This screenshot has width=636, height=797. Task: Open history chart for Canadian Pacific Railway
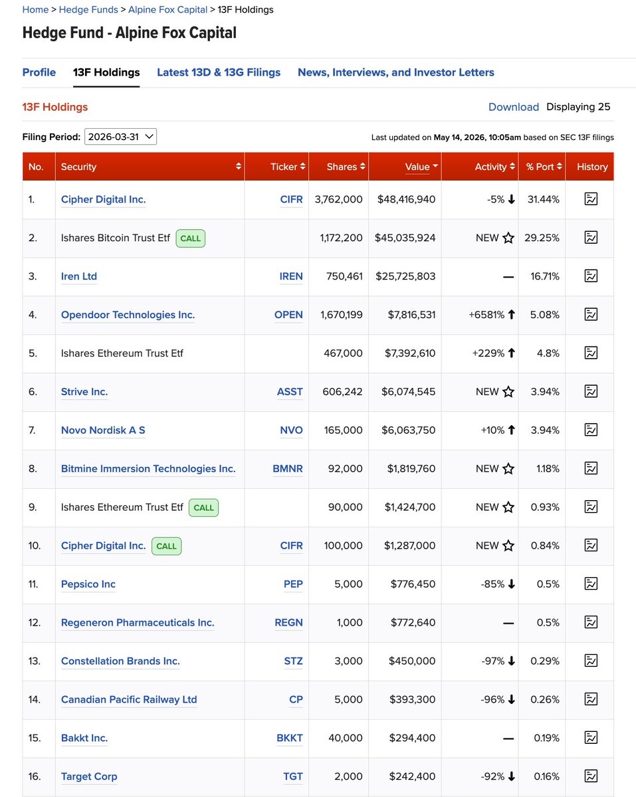point(590,699)
